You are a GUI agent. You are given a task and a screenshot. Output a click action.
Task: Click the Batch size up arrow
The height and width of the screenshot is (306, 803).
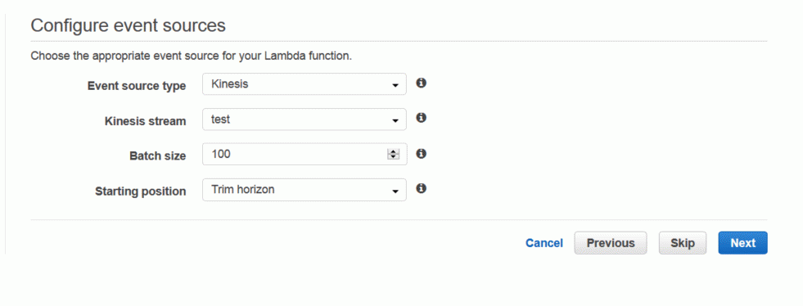[x=393, y=152]
